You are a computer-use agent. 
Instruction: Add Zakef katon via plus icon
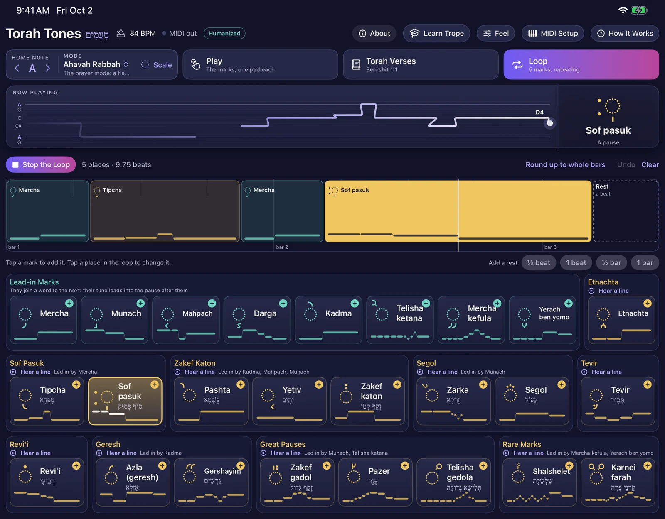(397, 384)
